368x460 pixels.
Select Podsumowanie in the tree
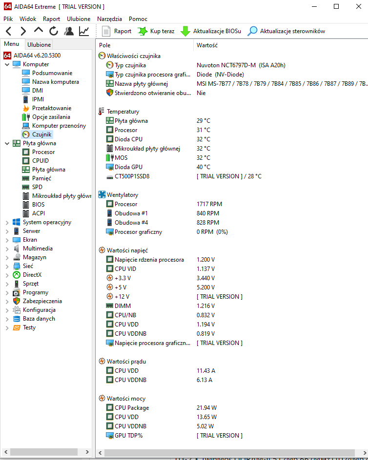[x=52, y=73]
